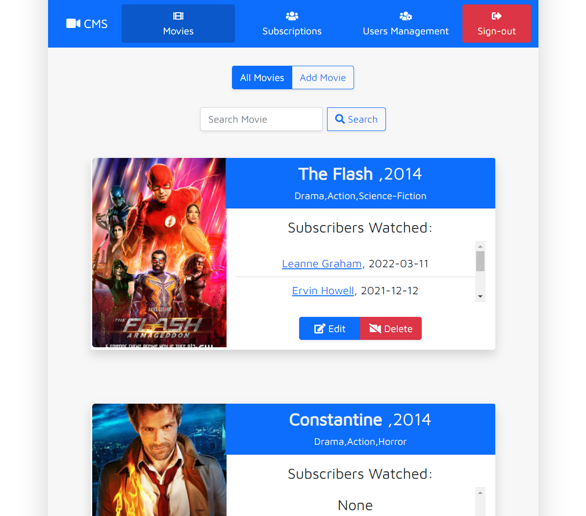Viewport: 586px width, 516px height.
Task: Open the Subscriptions section from the navbar
Action: 291,23
